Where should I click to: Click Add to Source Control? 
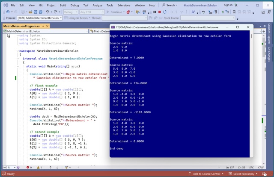pyautogui.click(x=206, y=174)
